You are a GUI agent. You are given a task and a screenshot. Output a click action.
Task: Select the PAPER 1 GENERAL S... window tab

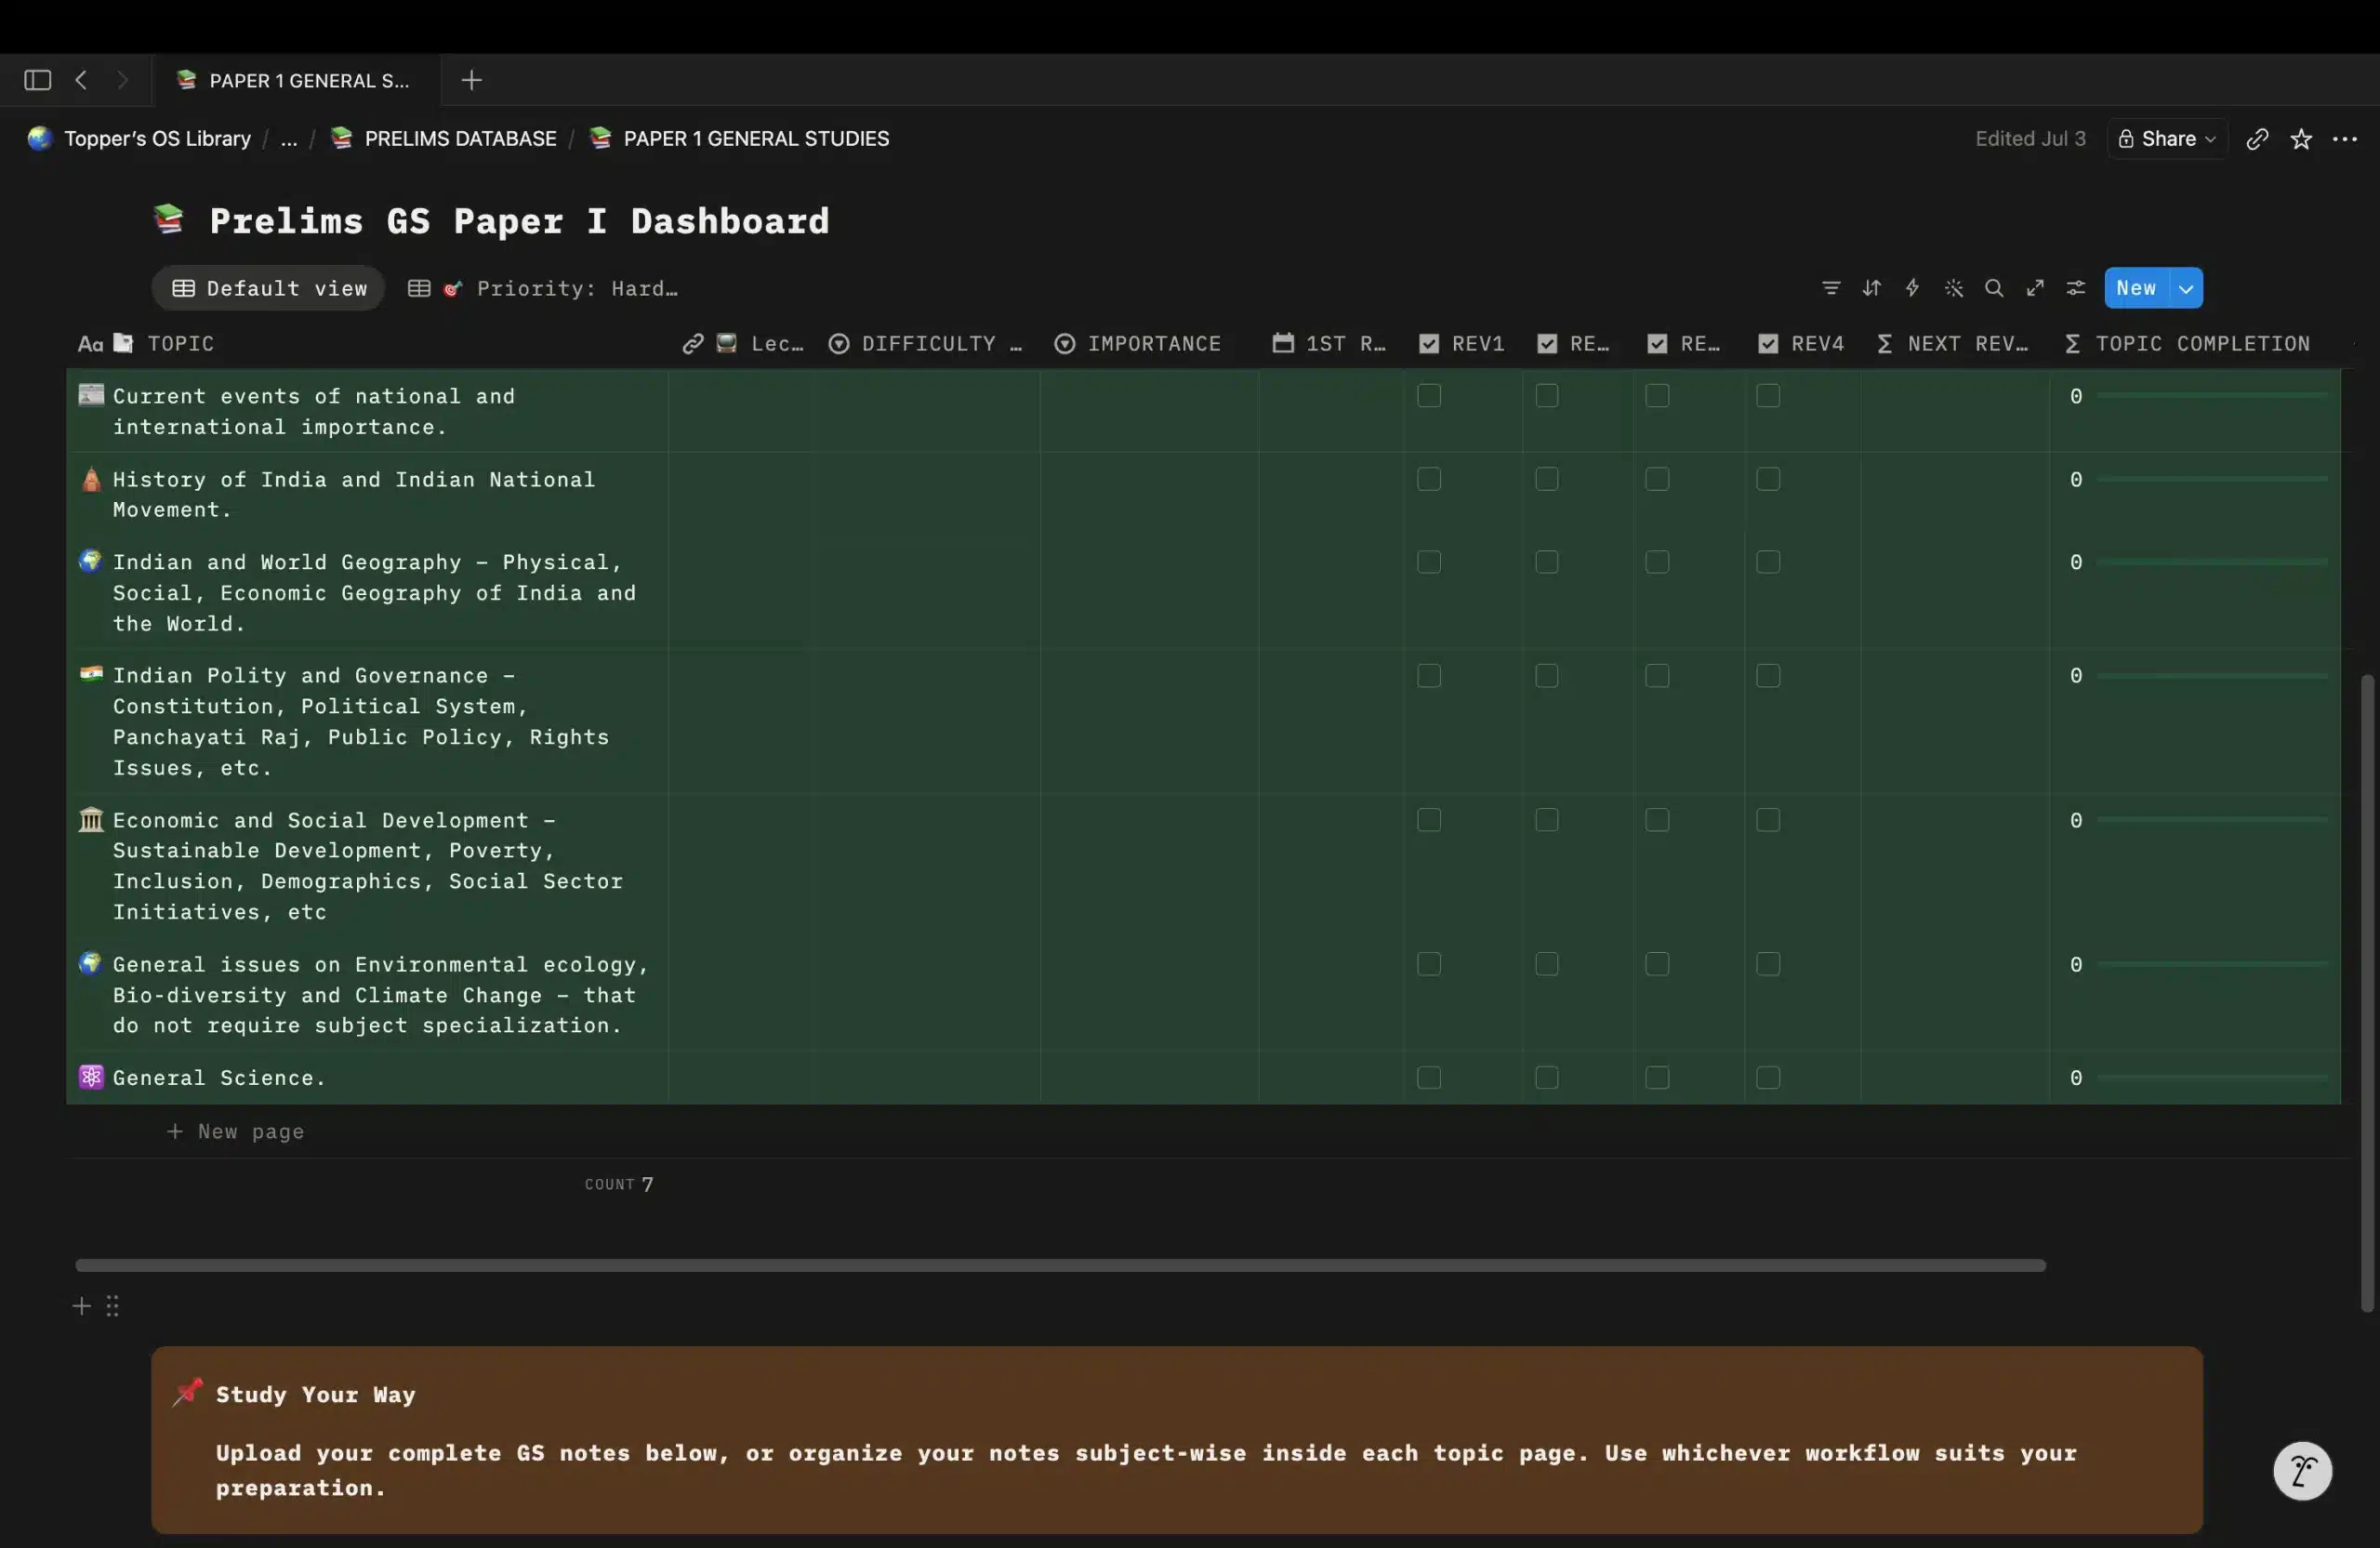(297, 80)
